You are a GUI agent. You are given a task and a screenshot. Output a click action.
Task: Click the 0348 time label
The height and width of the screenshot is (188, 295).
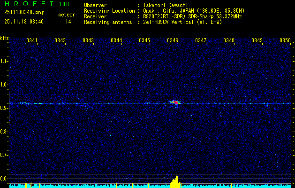[x=229, y=40]
